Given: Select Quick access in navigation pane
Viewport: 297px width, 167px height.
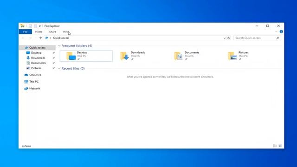Looking at the screenshot, I should [x=37, y=47].
